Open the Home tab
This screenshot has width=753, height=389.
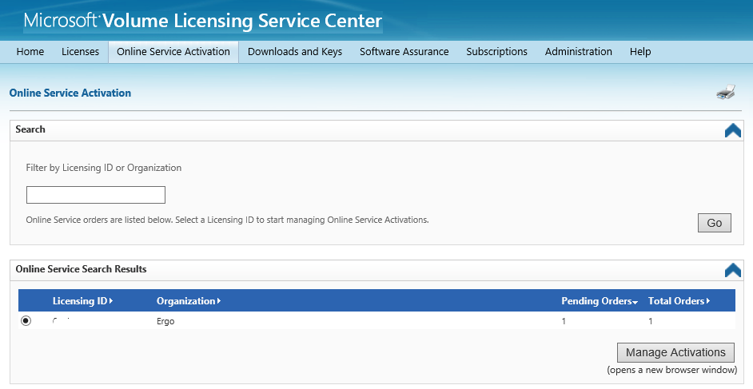click(30, 52)
